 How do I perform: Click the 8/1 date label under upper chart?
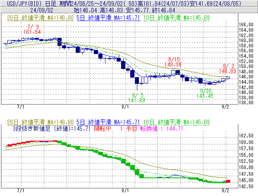click(125, 107)
